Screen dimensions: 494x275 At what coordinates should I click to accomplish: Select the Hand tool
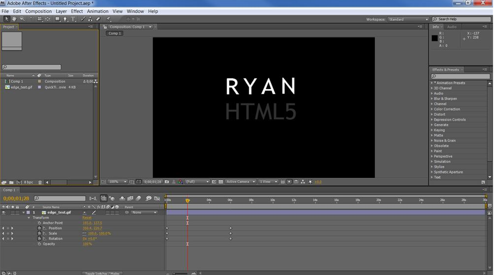pyautogui.click(x=14, y=19)
